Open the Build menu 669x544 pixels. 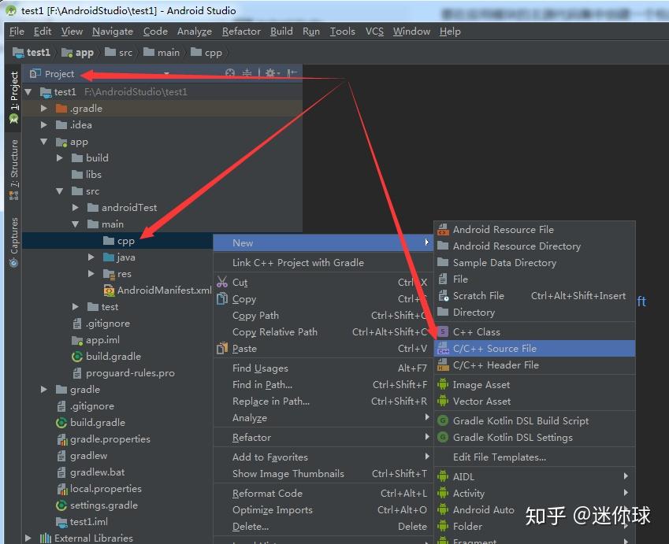(281, 31)
